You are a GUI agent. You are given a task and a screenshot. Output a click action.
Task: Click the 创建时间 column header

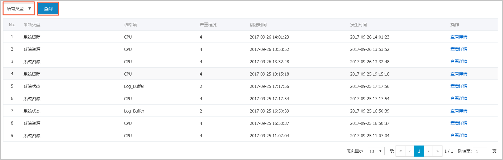pyautogui.click(x=258, y=25)
